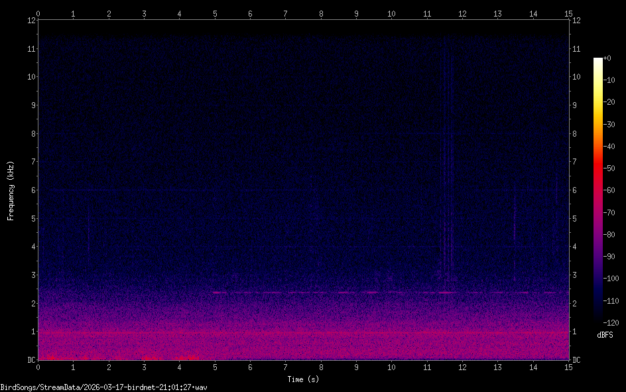Click the Frequency (kHz) y-axis label
This screenshot has width=626, height=392.
coord(10,190)
